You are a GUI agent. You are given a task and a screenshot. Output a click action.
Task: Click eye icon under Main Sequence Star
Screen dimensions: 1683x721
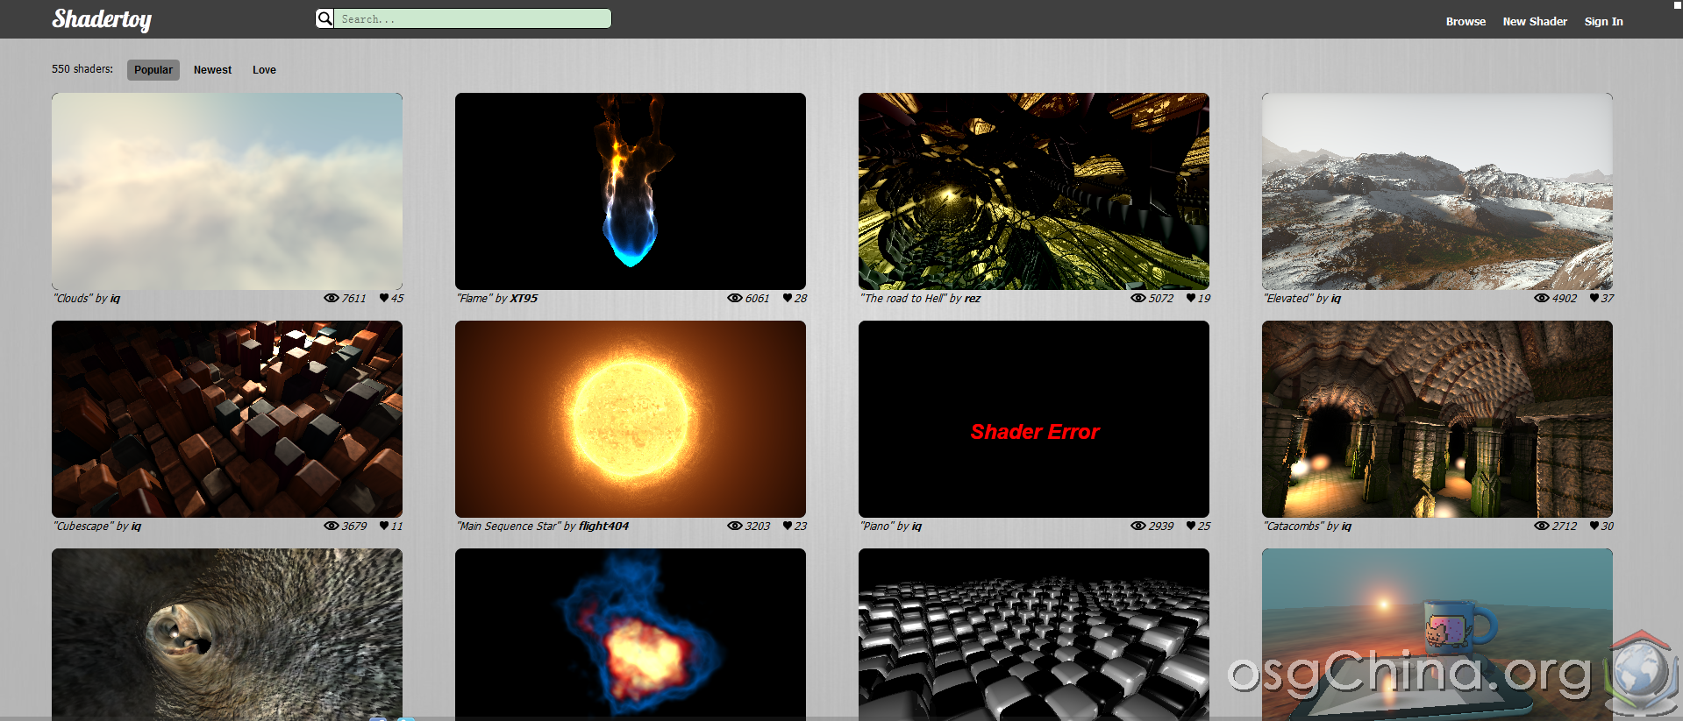tap(735, 526)
